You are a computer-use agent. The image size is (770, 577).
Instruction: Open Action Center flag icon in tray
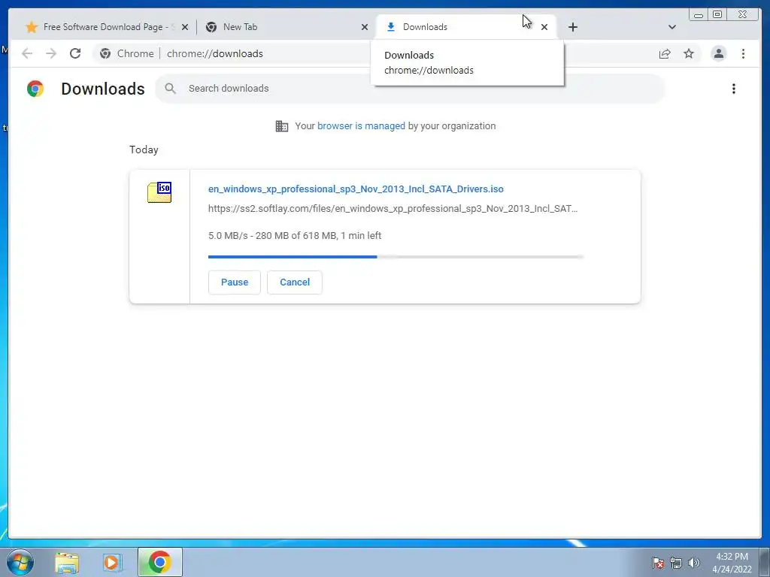(658, 563)
